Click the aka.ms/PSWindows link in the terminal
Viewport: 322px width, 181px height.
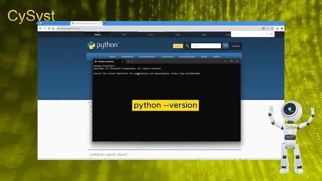click(186, 73)
